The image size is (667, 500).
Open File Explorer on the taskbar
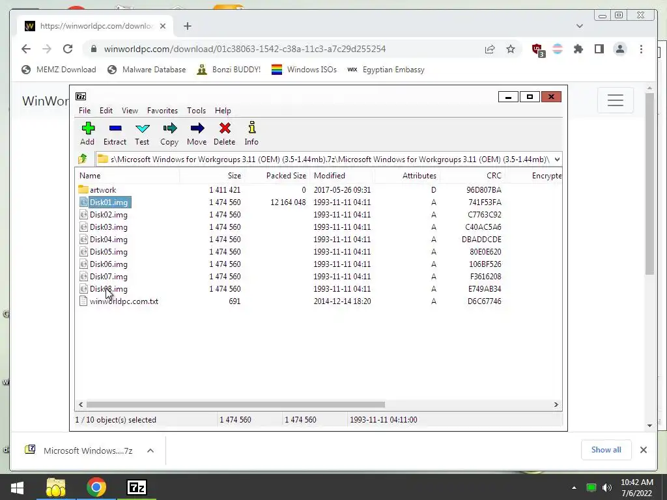point(56,487)
